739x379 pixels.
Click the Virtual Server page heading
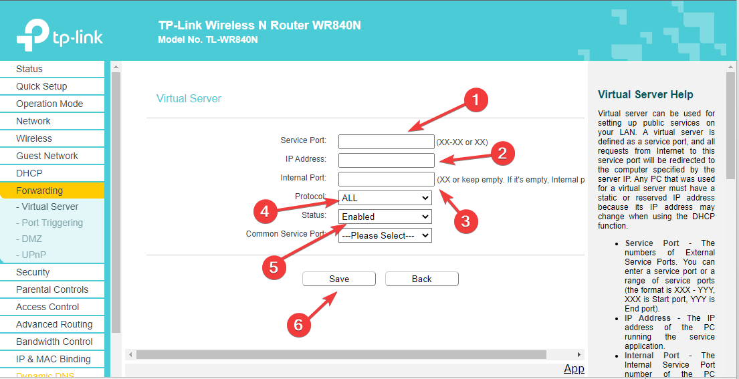pos(189,98)
